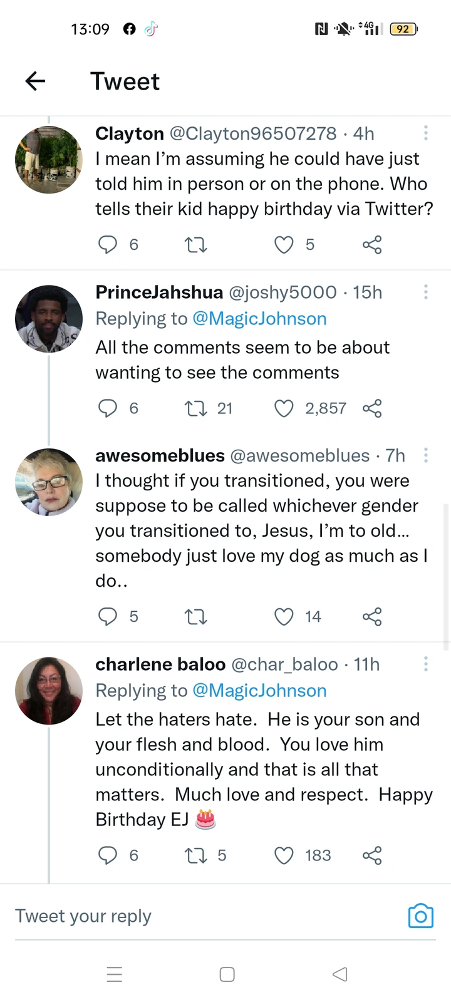Retweet charlene baloo's reply
The width and height of the screenshot is (451, 1002).
(x=195, y=855)
